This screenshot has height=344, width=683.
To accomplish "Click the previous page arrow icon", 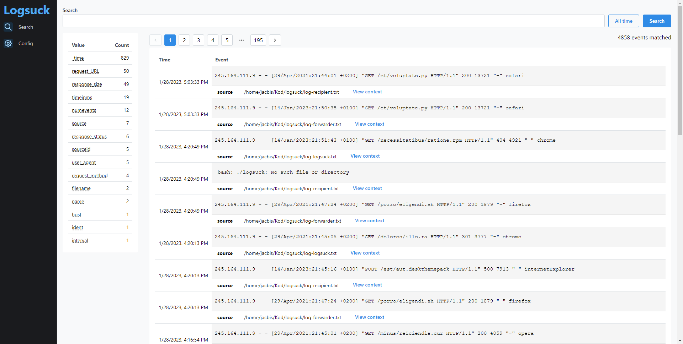I will [x=155, y=40].
